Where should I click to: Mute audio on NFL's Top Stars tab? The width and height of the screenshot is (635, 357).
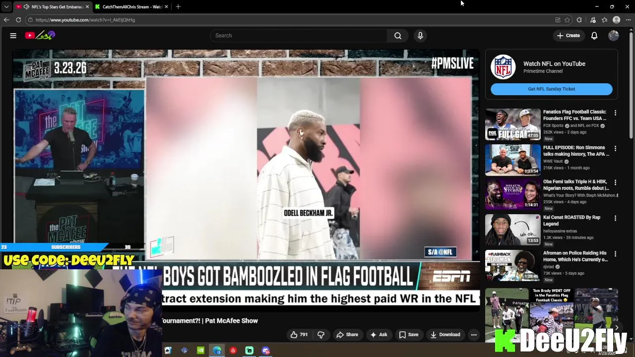[26, 6]
